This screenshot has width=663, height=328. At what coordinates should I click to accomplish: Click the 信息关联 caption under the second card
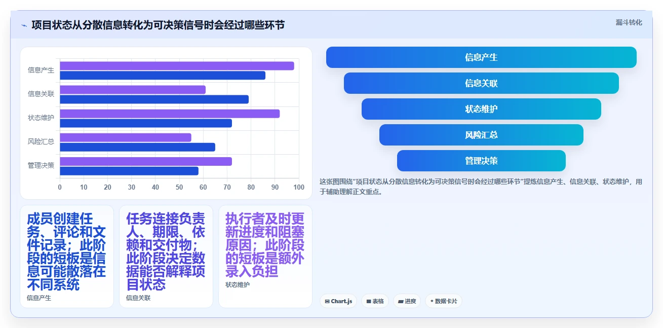(x=138, y=298)
